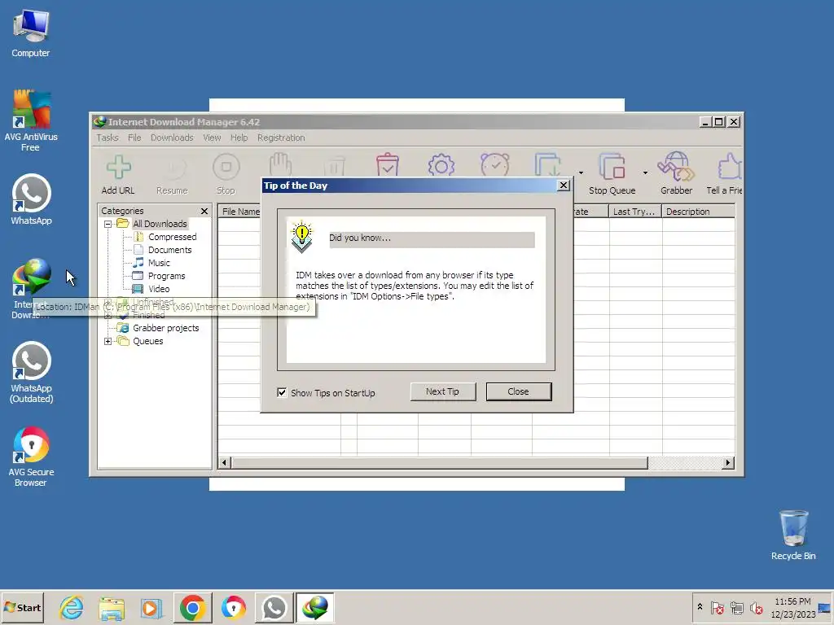Click the Next Tip button

pyautogui.click(x=442, y=391)
